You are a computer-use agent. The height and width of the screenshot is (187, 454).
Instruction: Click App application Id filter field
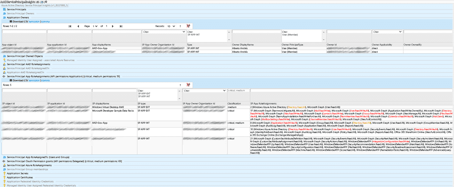[x=69, y=31]
